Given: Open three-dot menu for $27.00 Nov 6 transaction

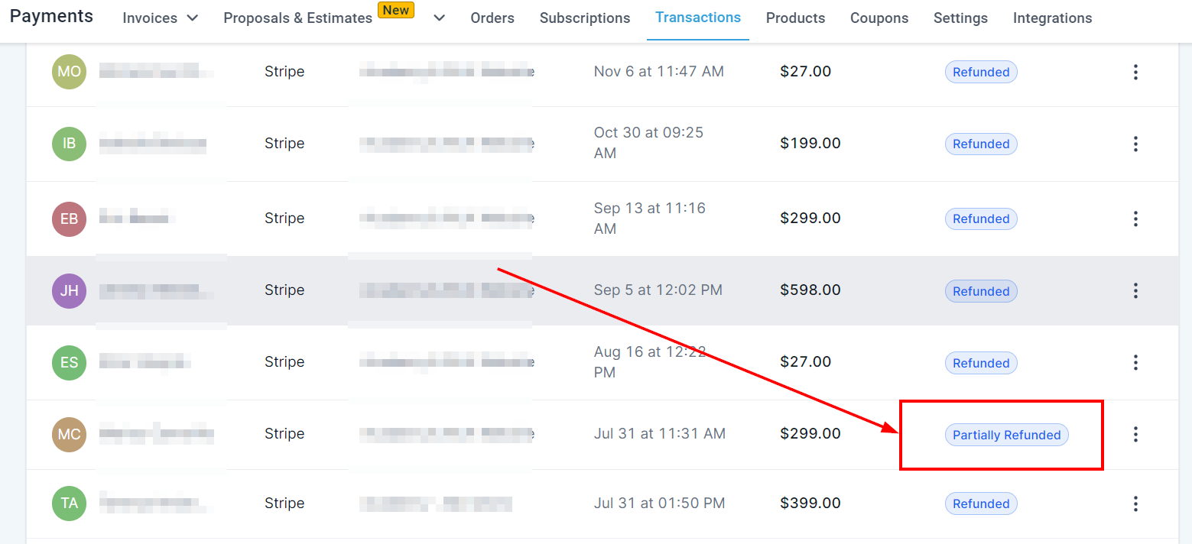Looking at the screenshot, I should (x=1135, y=72).
